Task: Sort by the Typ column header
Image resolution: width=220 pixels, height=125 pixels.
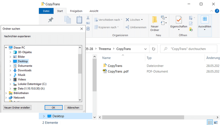Action: (149, 58)
